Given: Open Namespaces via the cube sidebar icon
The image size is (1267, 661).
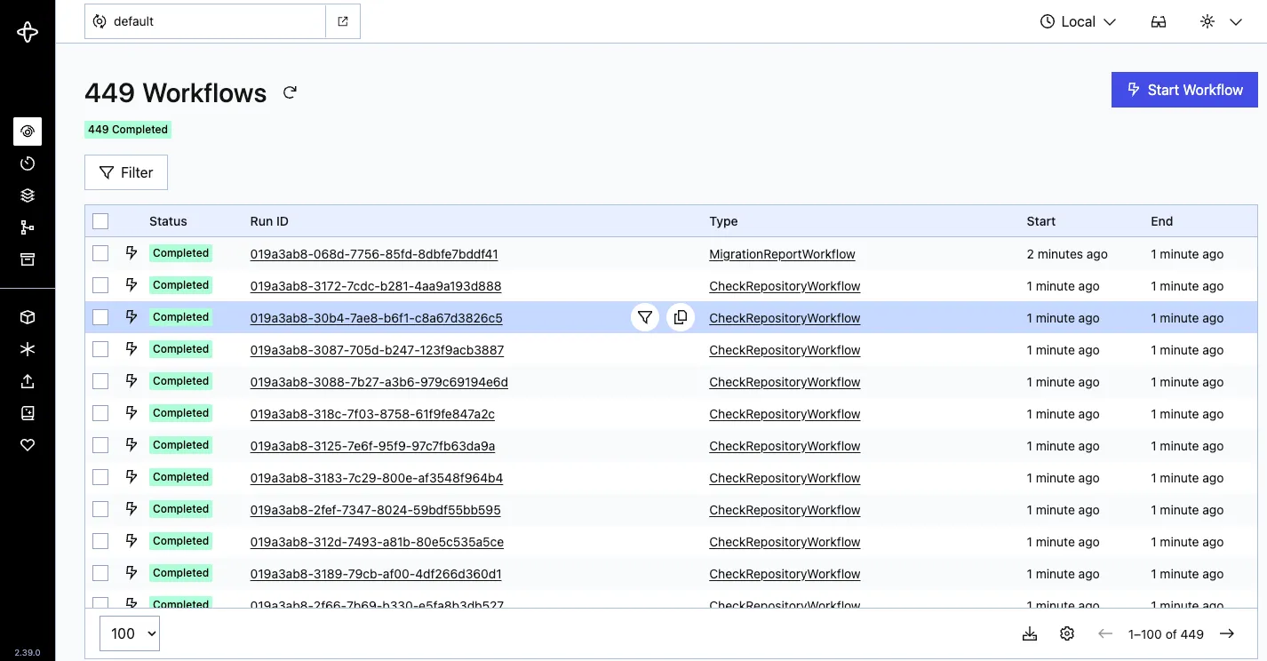Looking at the screenshot, I should 28,317.
